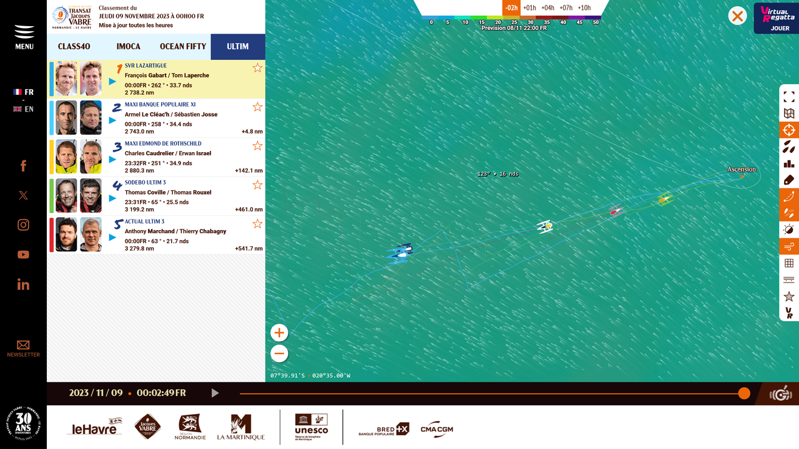This screenshot has height=449, width=799.
Task: Close the map with orange X
Action: point(738,16)
